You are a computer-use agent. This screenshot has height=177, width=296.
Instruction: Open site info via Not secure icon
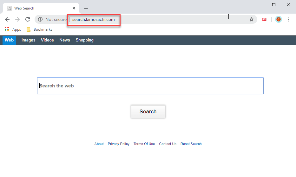[x=40, y=19]
